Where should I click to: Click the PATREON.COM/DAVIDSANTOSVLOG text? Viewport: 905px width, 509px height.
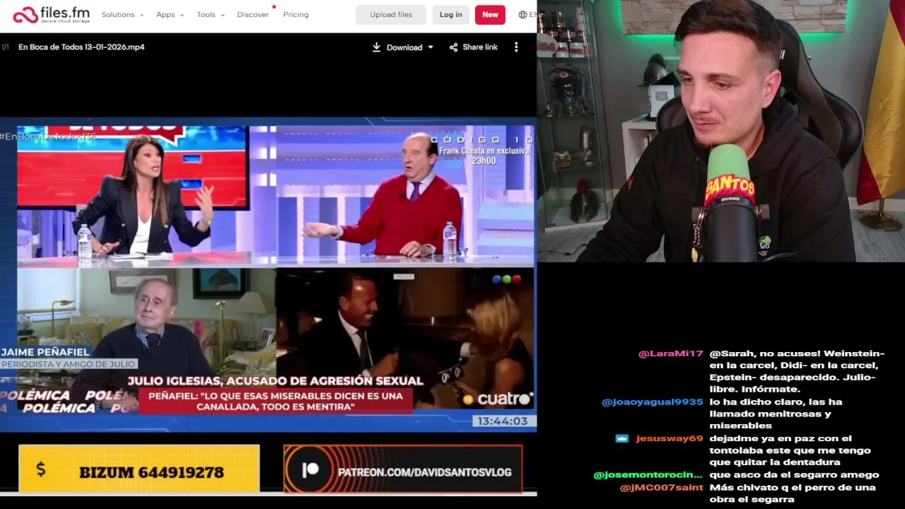(x=424, y=472)
